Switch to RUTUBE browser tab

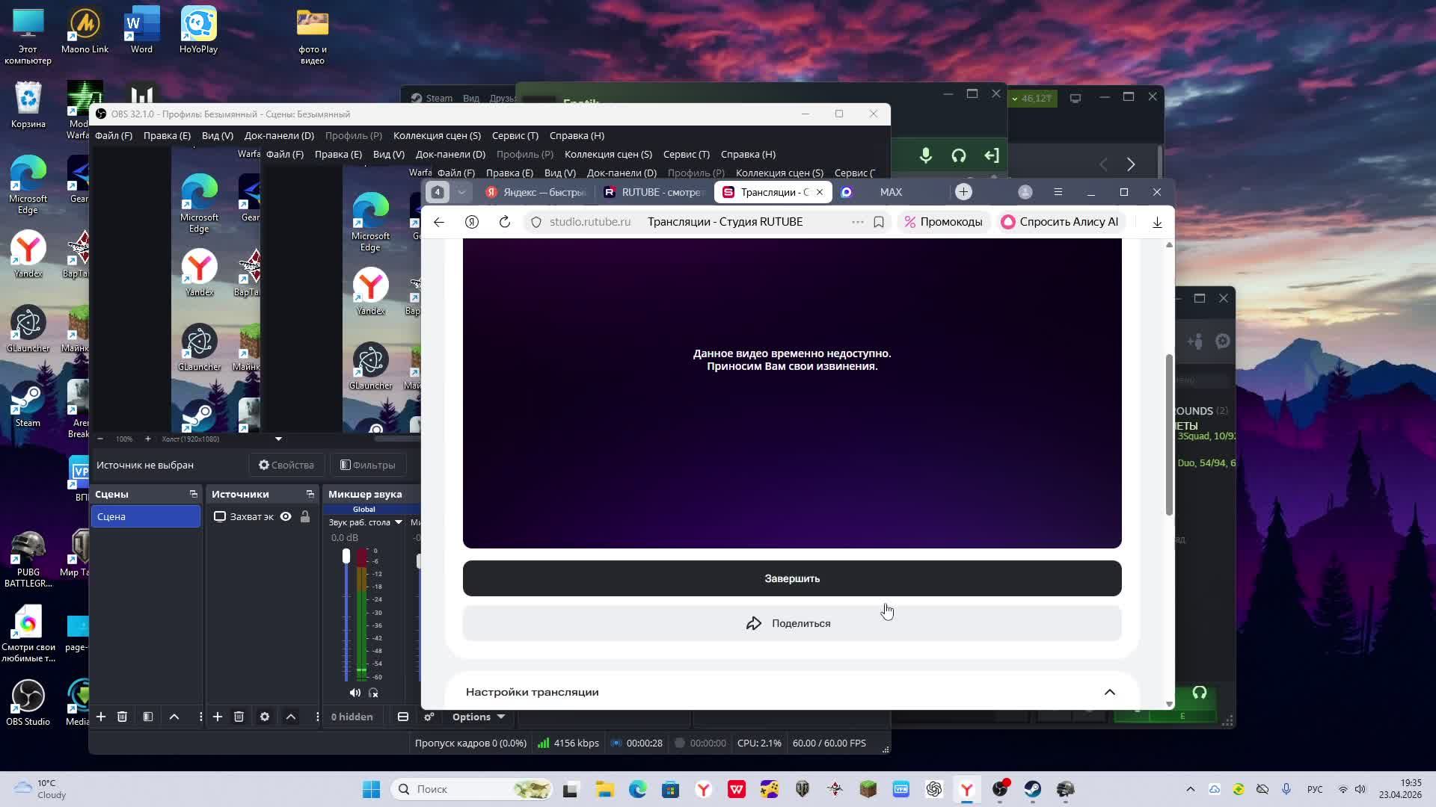point(654,192)
